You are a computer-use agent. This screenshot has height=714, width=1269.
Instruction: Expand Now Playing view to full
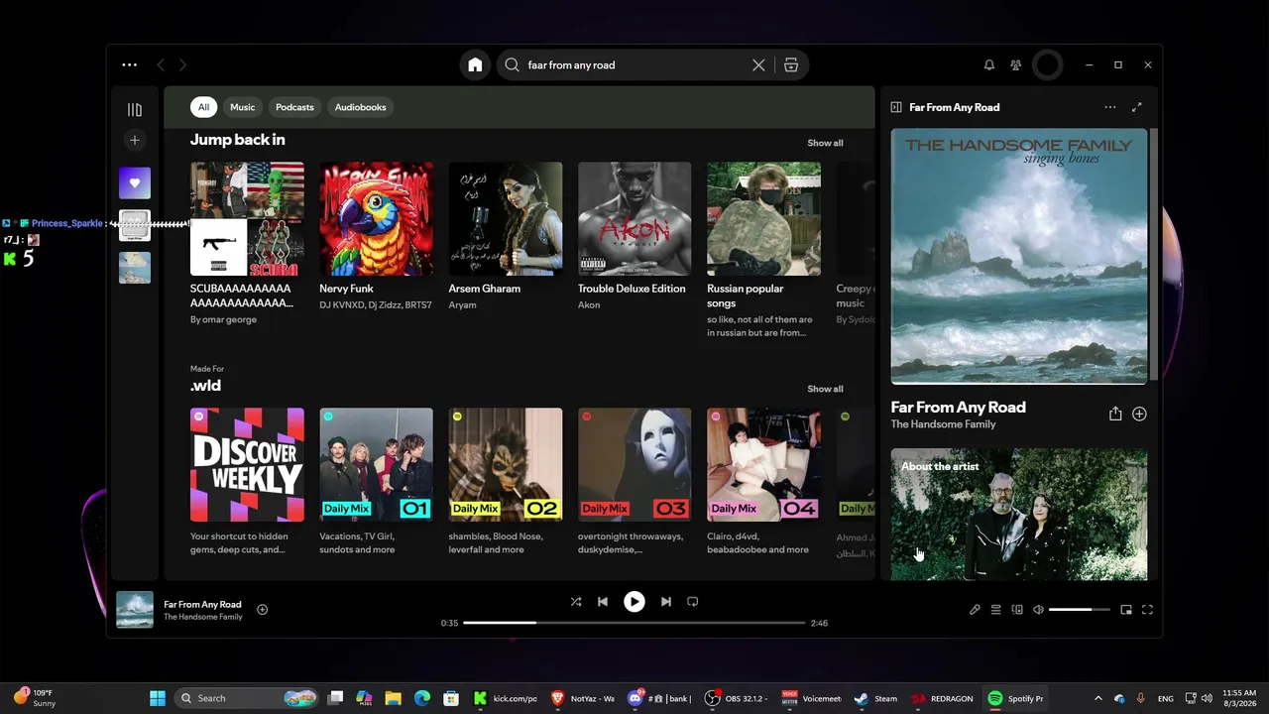1137,107
